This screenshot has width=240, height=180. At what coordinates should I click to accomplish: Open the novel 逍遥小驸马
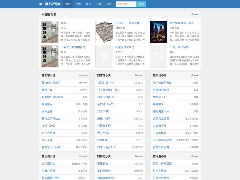104,119
